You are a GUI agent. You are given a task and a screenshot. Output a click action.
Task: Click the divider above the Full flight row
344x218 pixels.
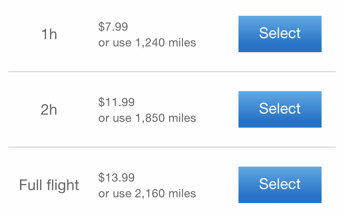[x=172, y=147]
